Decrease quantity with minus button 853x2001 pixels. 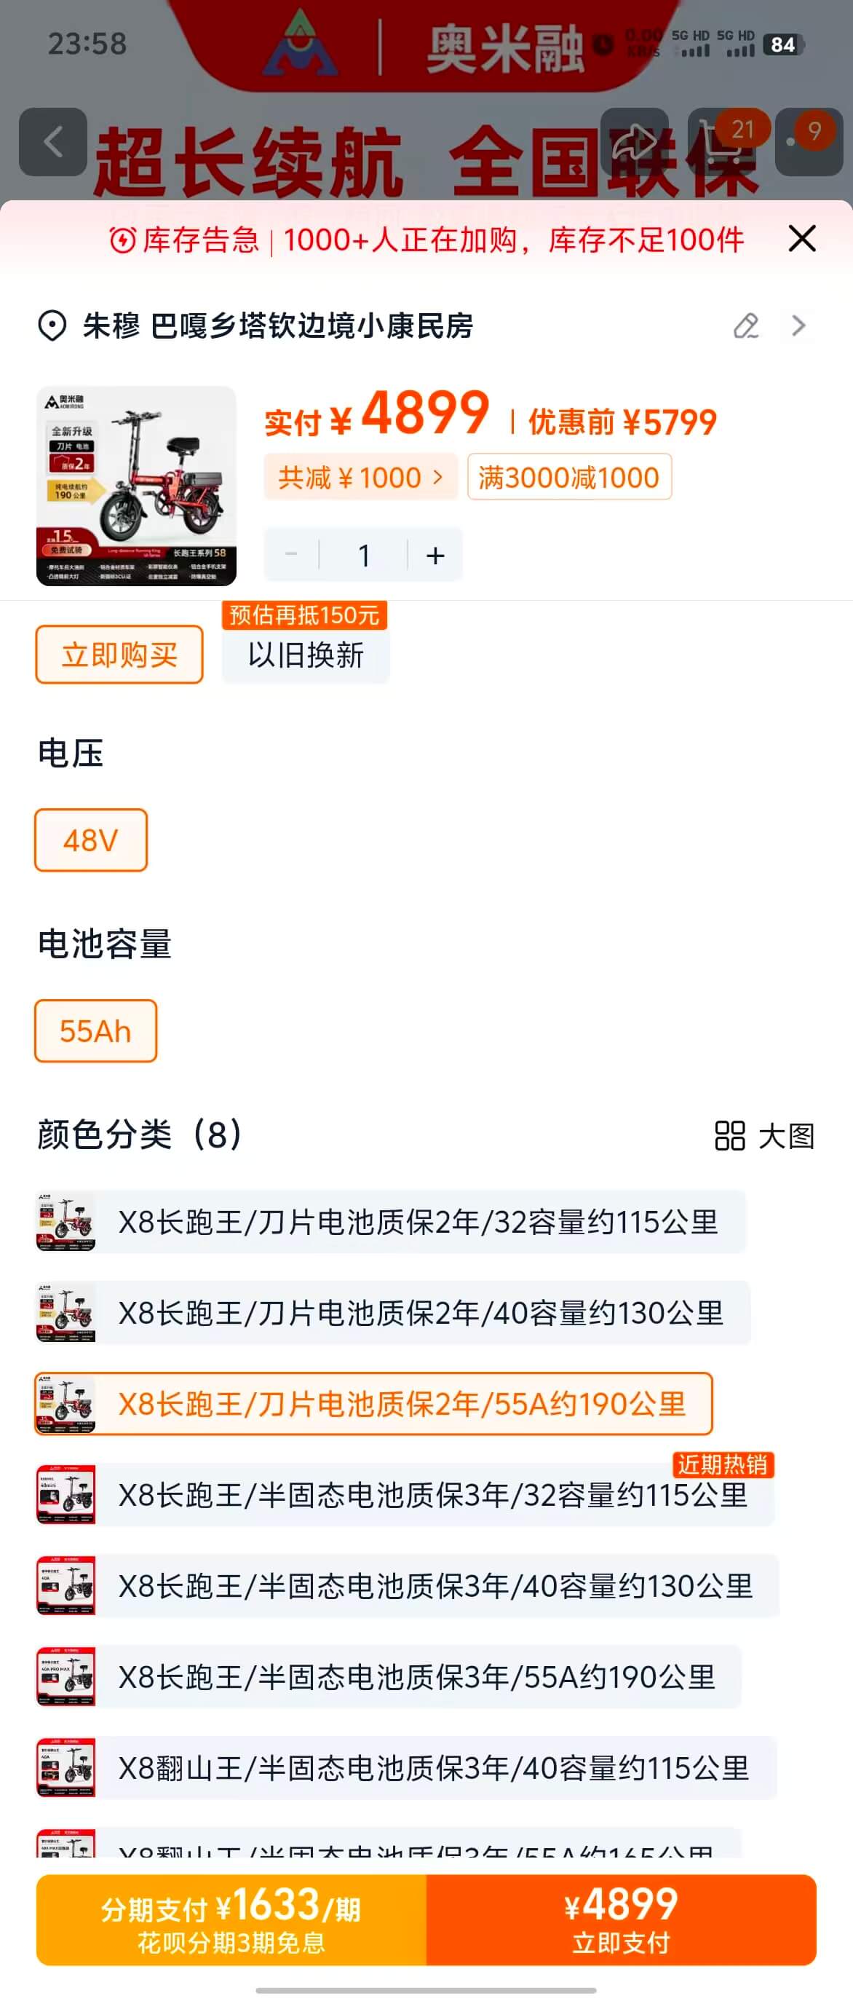coord(292,555)
